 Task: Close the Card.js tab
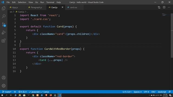pos(62,7)
